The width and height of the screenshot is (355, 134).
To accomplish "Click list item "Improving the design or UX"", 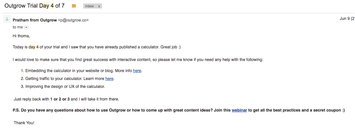I will click(65, 87).
